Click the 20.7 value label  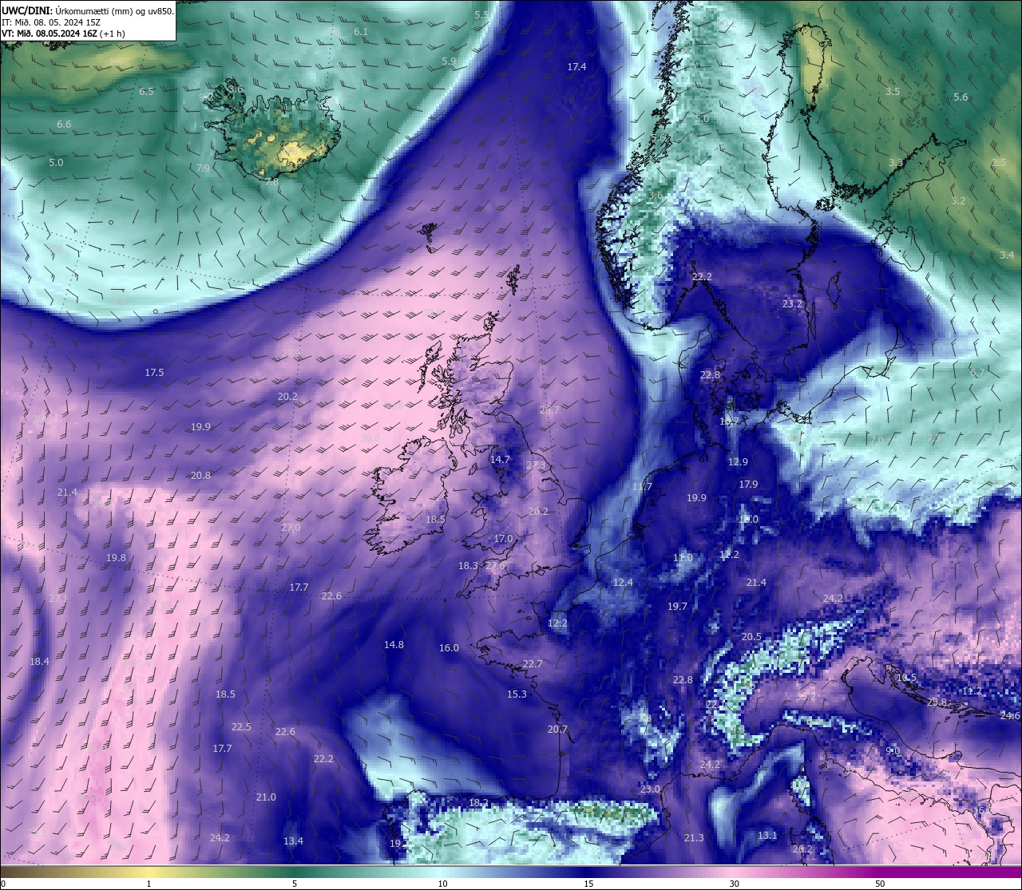coord(557,730)
